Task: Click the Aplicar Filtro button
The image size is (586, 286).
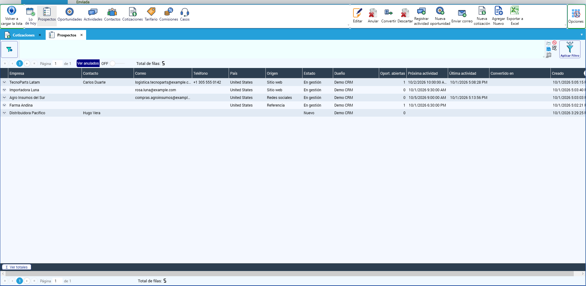Action: click(x=570, y=49)
